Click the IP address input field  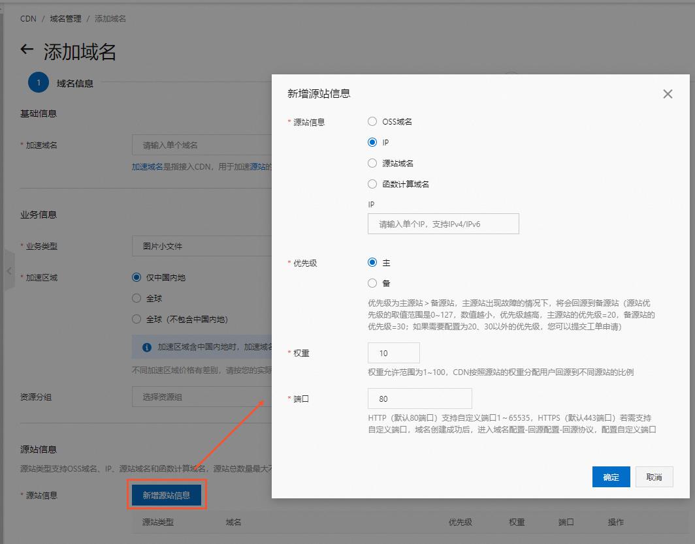point(443,224)
